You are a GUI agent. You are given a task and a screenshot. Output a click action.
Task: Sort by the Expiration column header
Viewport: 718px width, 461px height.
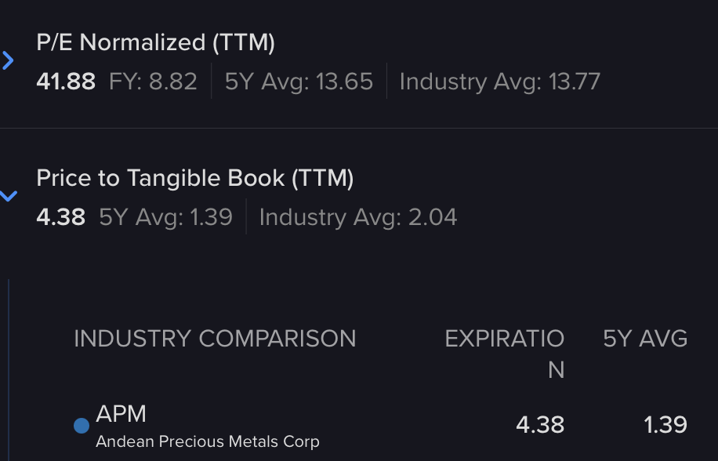click(504, 353)
